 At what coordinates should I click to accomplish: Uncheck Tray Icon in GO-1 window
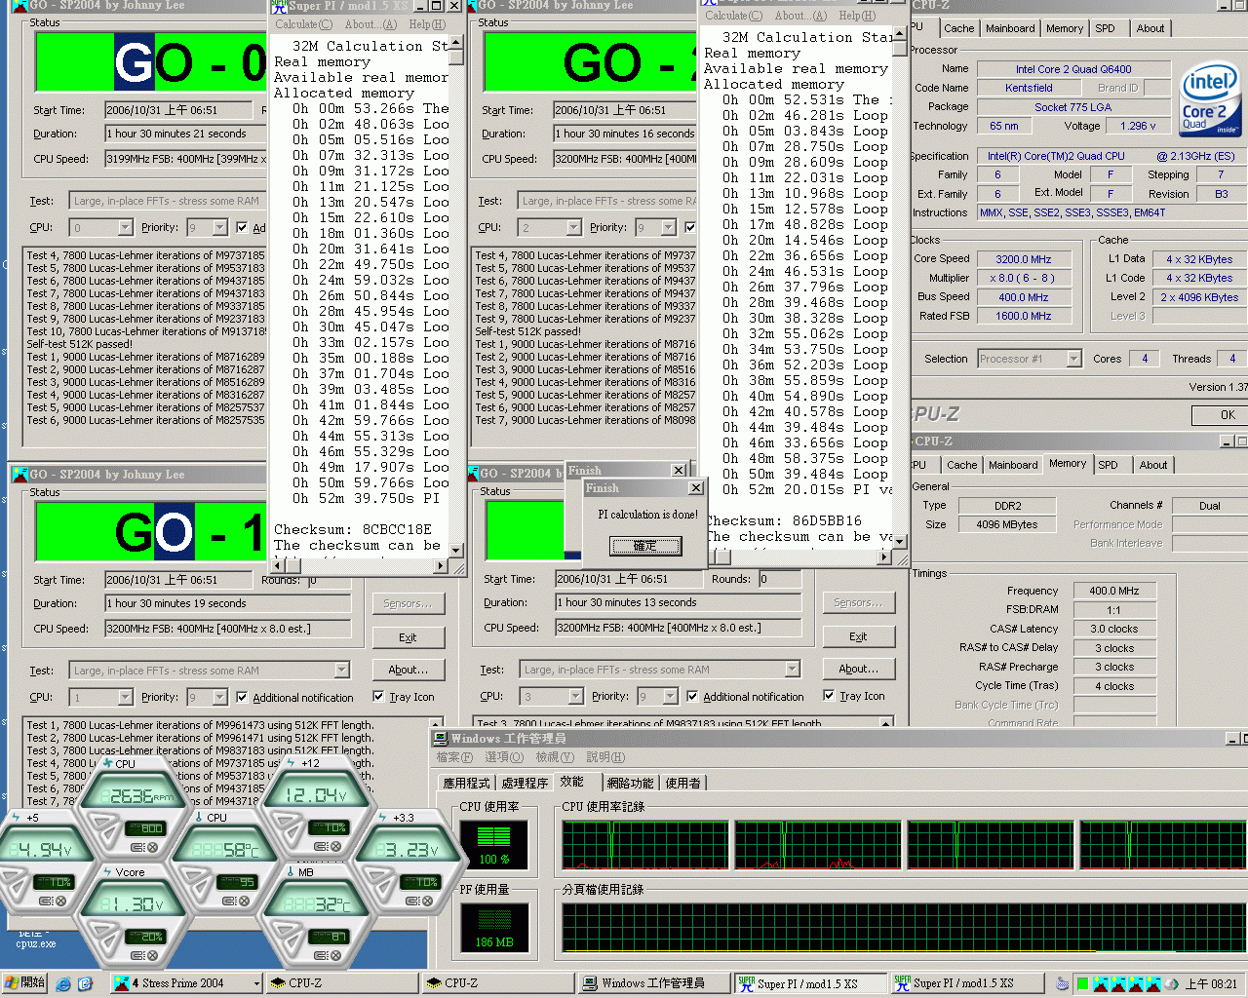click(x=378, y=697)
